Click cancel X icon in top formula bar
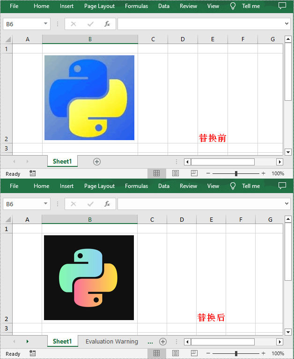The height and width of the screenshot is (359, 294). [x=73, y=24]
